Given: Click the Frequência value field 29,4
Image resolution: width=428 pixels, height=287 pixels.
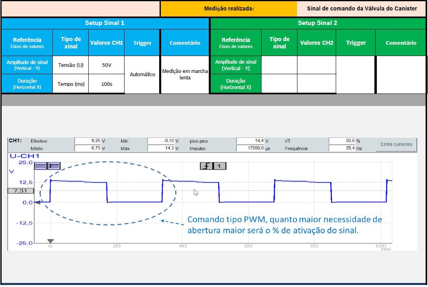Looking at the screenshot, I should 342,148.
